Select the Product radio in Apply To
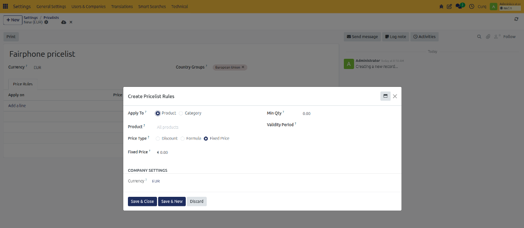This screenshot has width=524, height=228. pyautogui.click(x=158, y=113)
